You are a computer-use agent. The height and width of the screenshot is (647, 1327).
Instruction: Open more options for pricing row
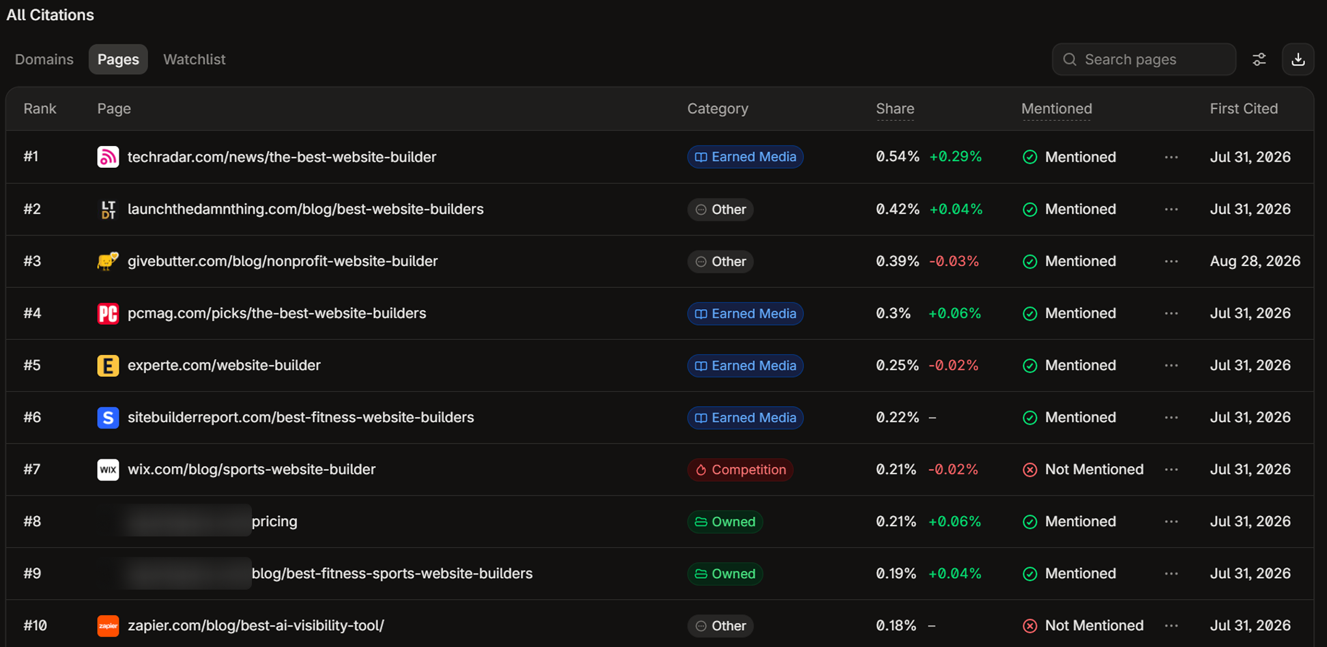(1171, 521)
